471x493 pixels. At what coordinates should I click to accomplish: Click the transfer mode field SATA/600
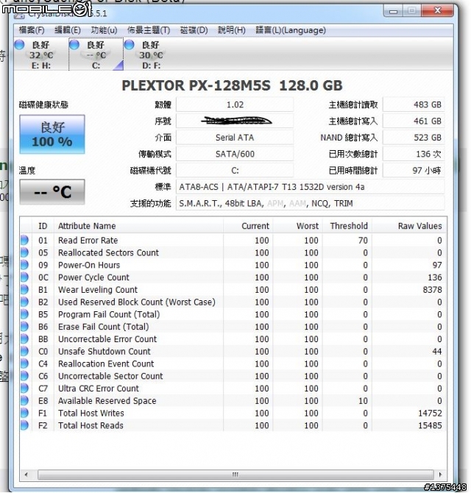coord(235,154)
